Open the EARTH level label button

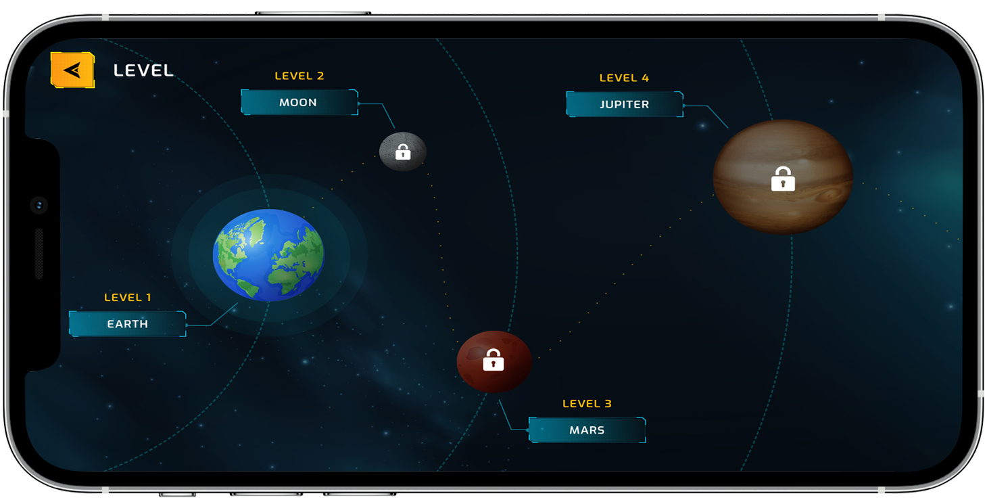(x=127, y=324)
